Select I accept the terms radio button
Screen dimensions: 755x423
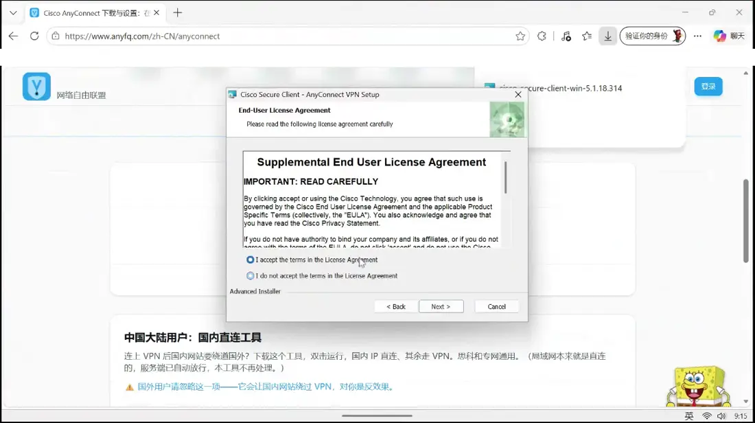pyautogui.click(x=250, y=260)
